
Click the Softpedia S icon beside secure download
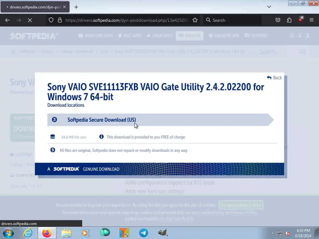[x=54, y=119]
